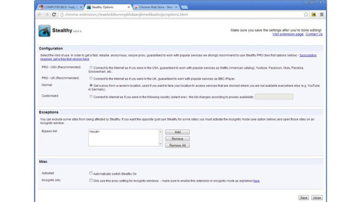Enable Automatically switch Stealthy On checkbox
This screenshot has width=360, height=202.
pos(91,174)
